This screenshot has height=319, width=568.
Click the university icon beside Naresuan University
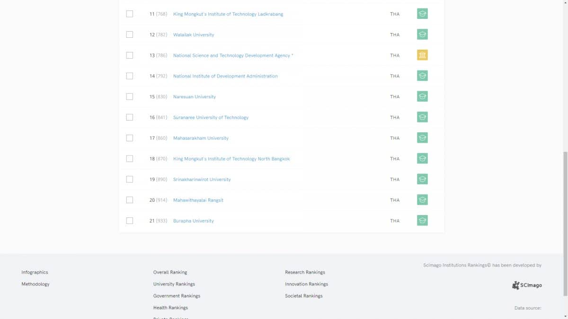pos(422,96)
